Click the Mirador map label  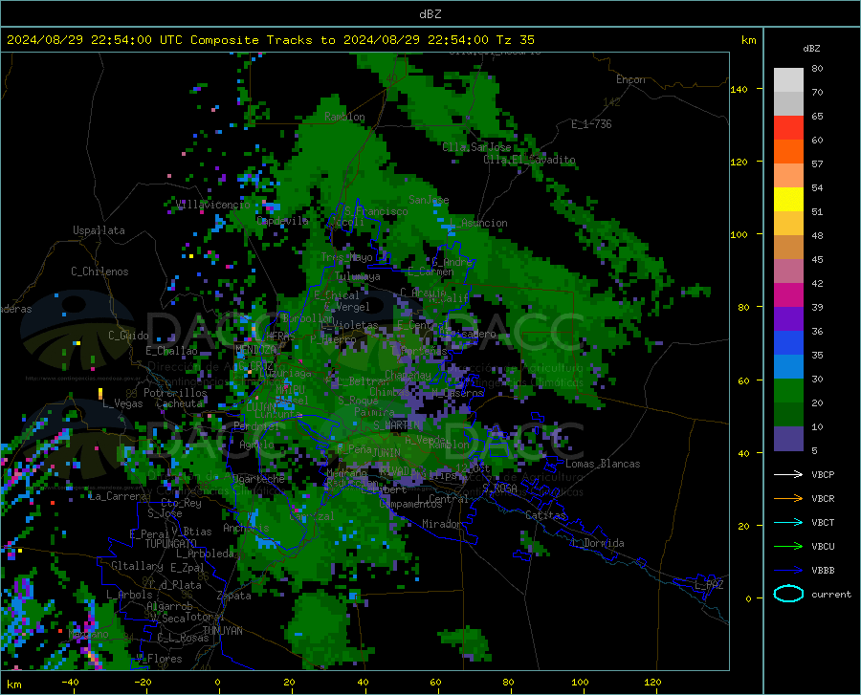pyautogui.click(x=441, y=524)
